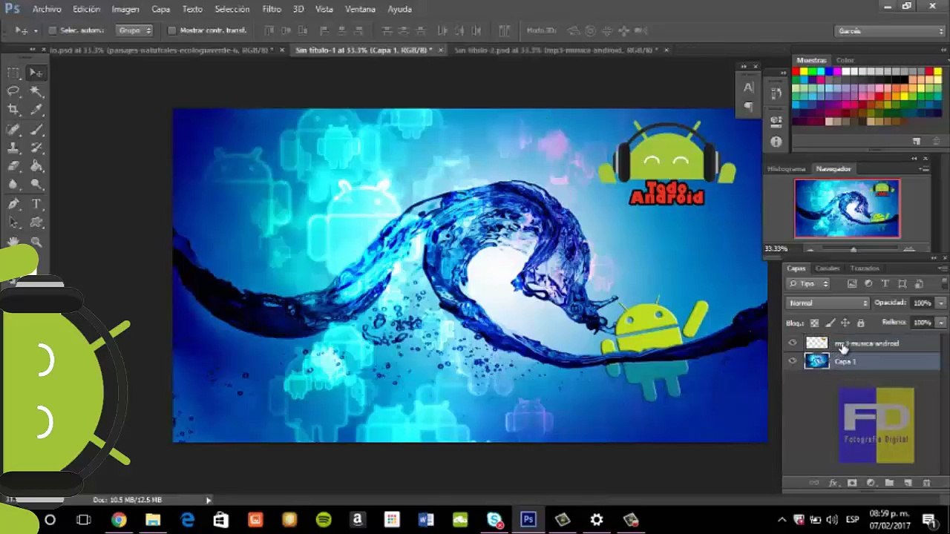Select the Spot Healing Brush tool
This screenshot has width=950, height=534.
(13, 129)
